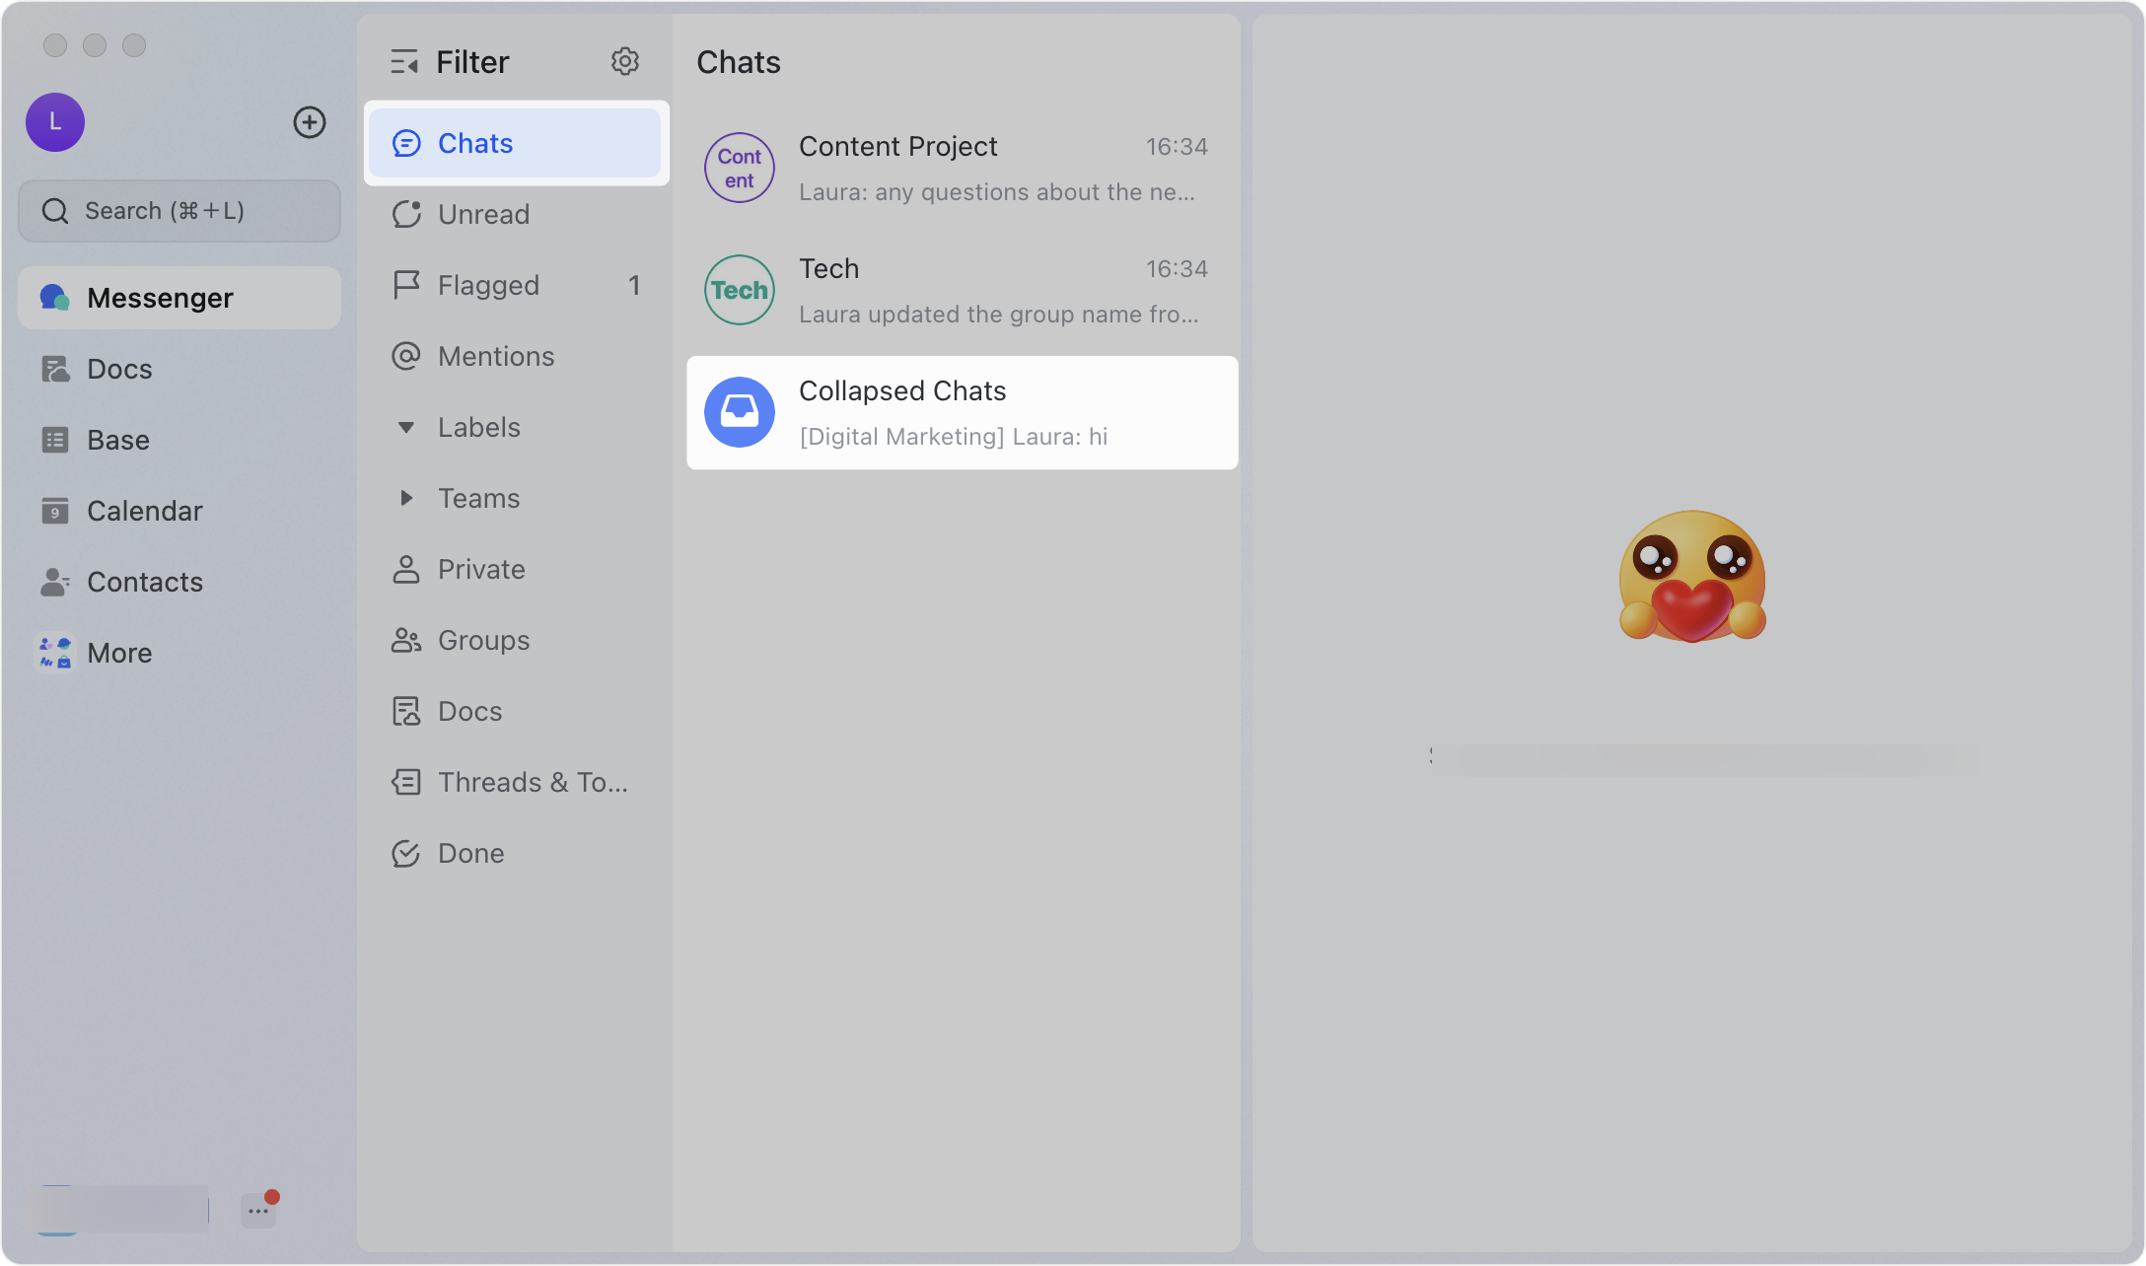Select the Chats filter
This screenshot has width=2146, height=1266.
point(515,143)
